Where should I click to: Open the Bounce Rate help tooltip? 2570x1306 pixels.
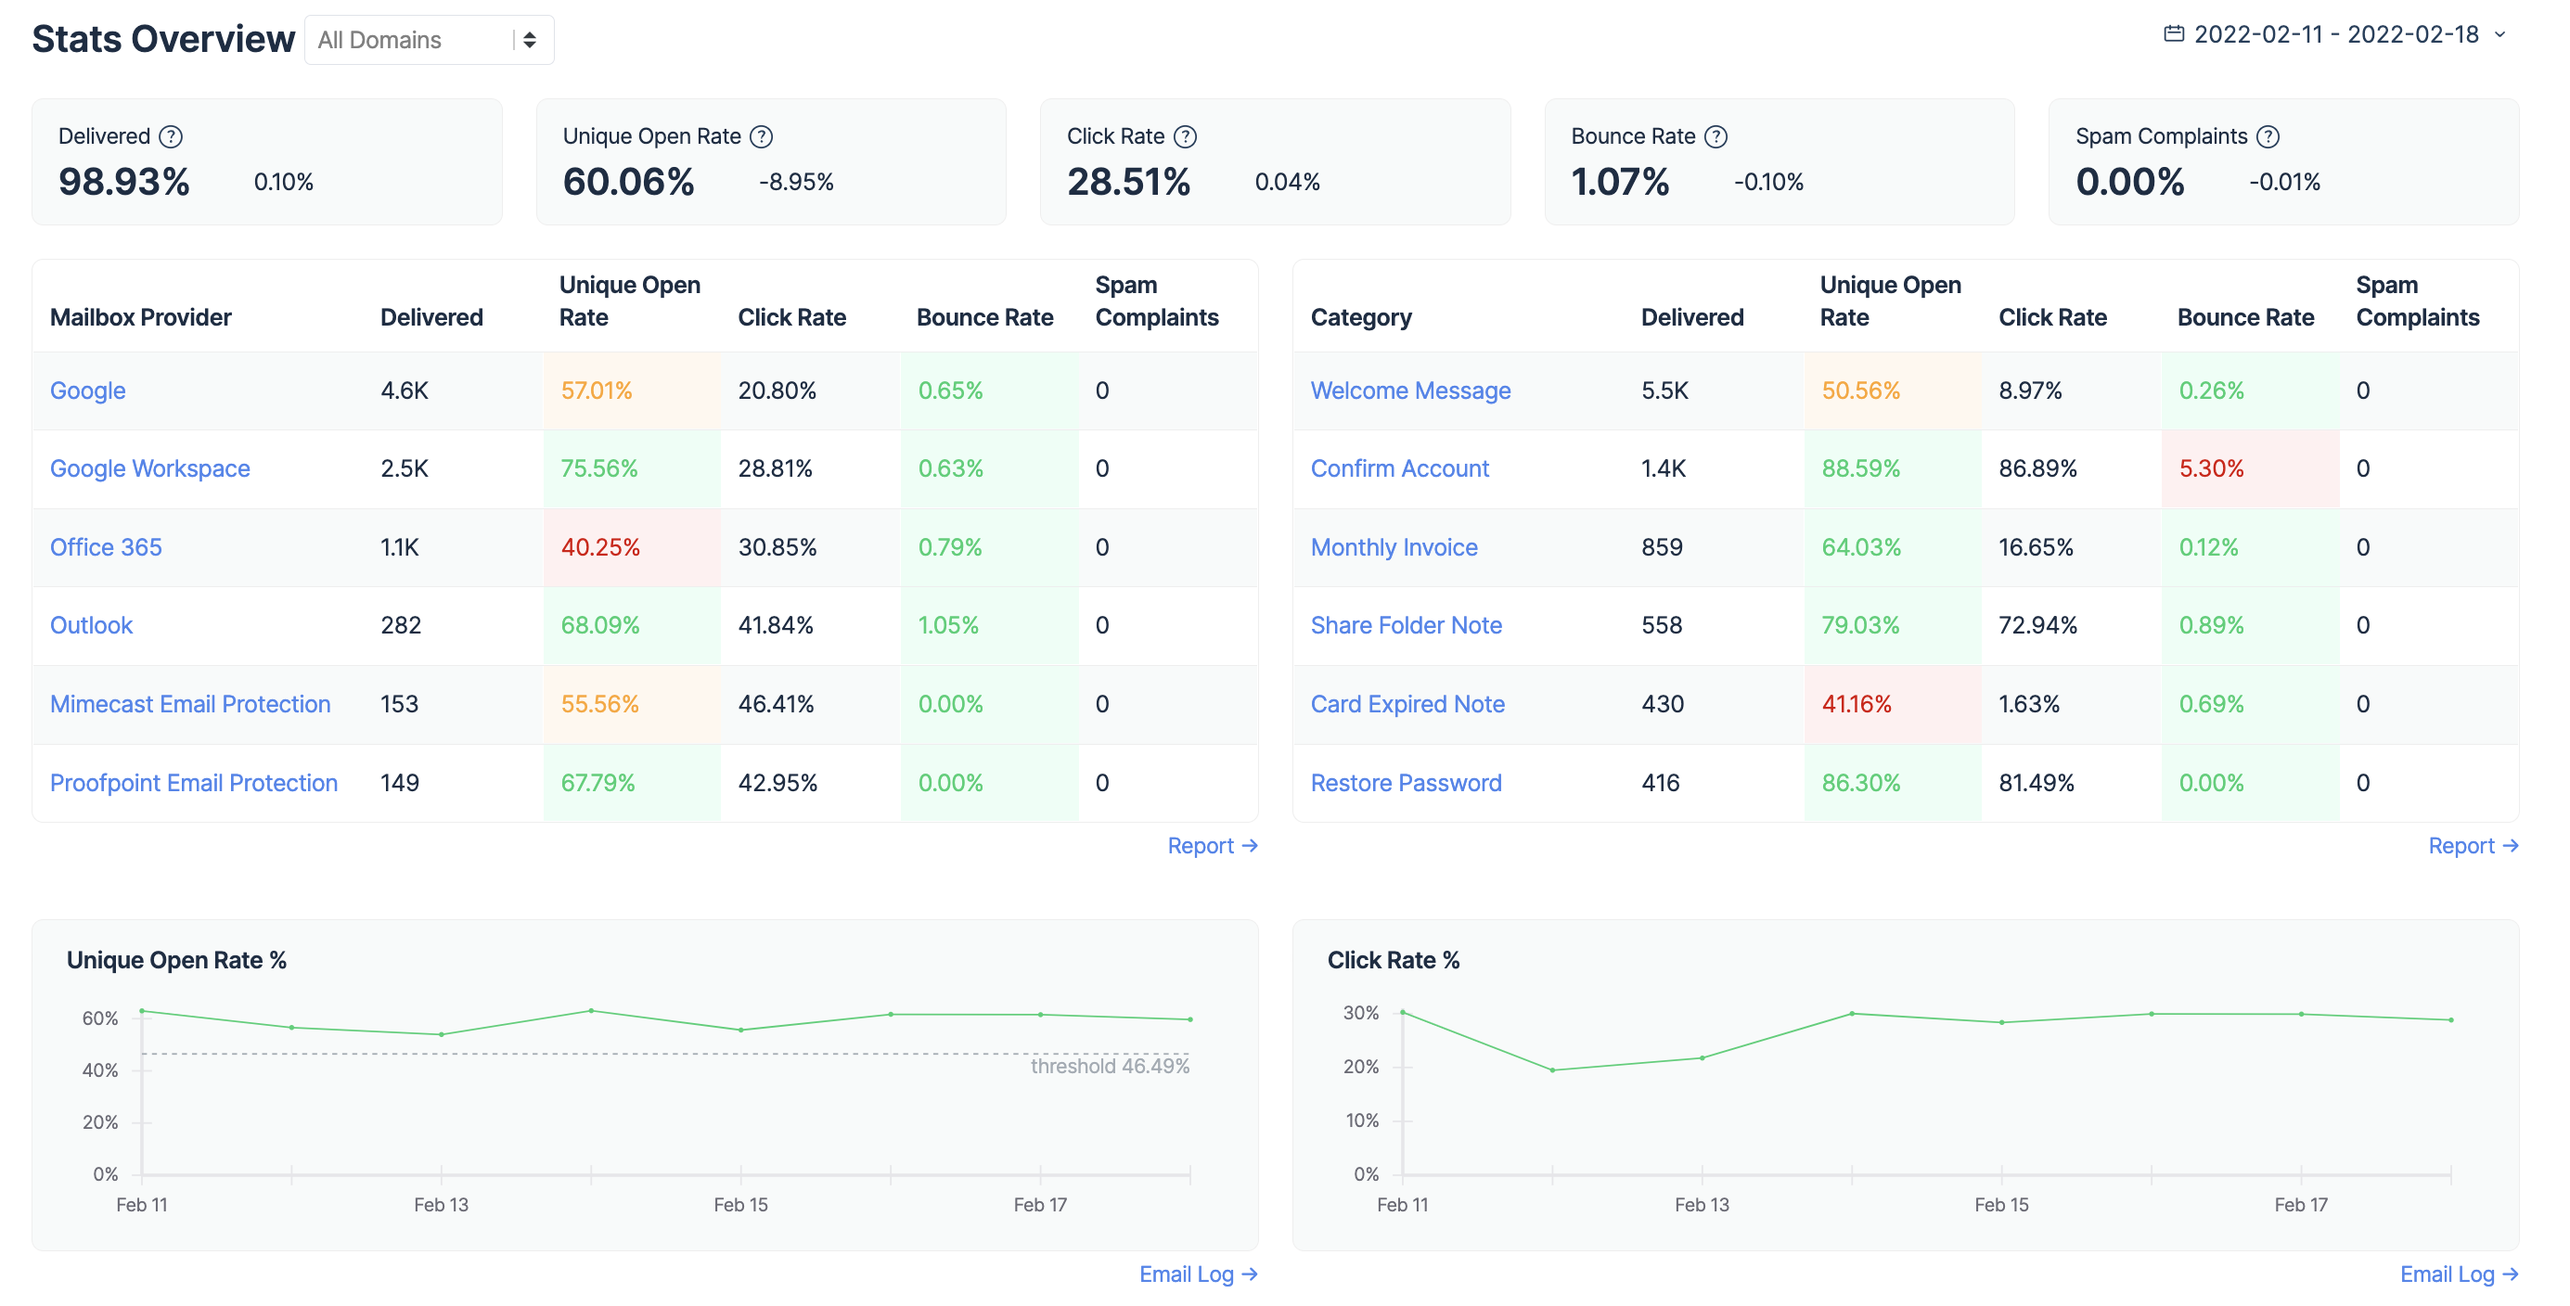1716,135
